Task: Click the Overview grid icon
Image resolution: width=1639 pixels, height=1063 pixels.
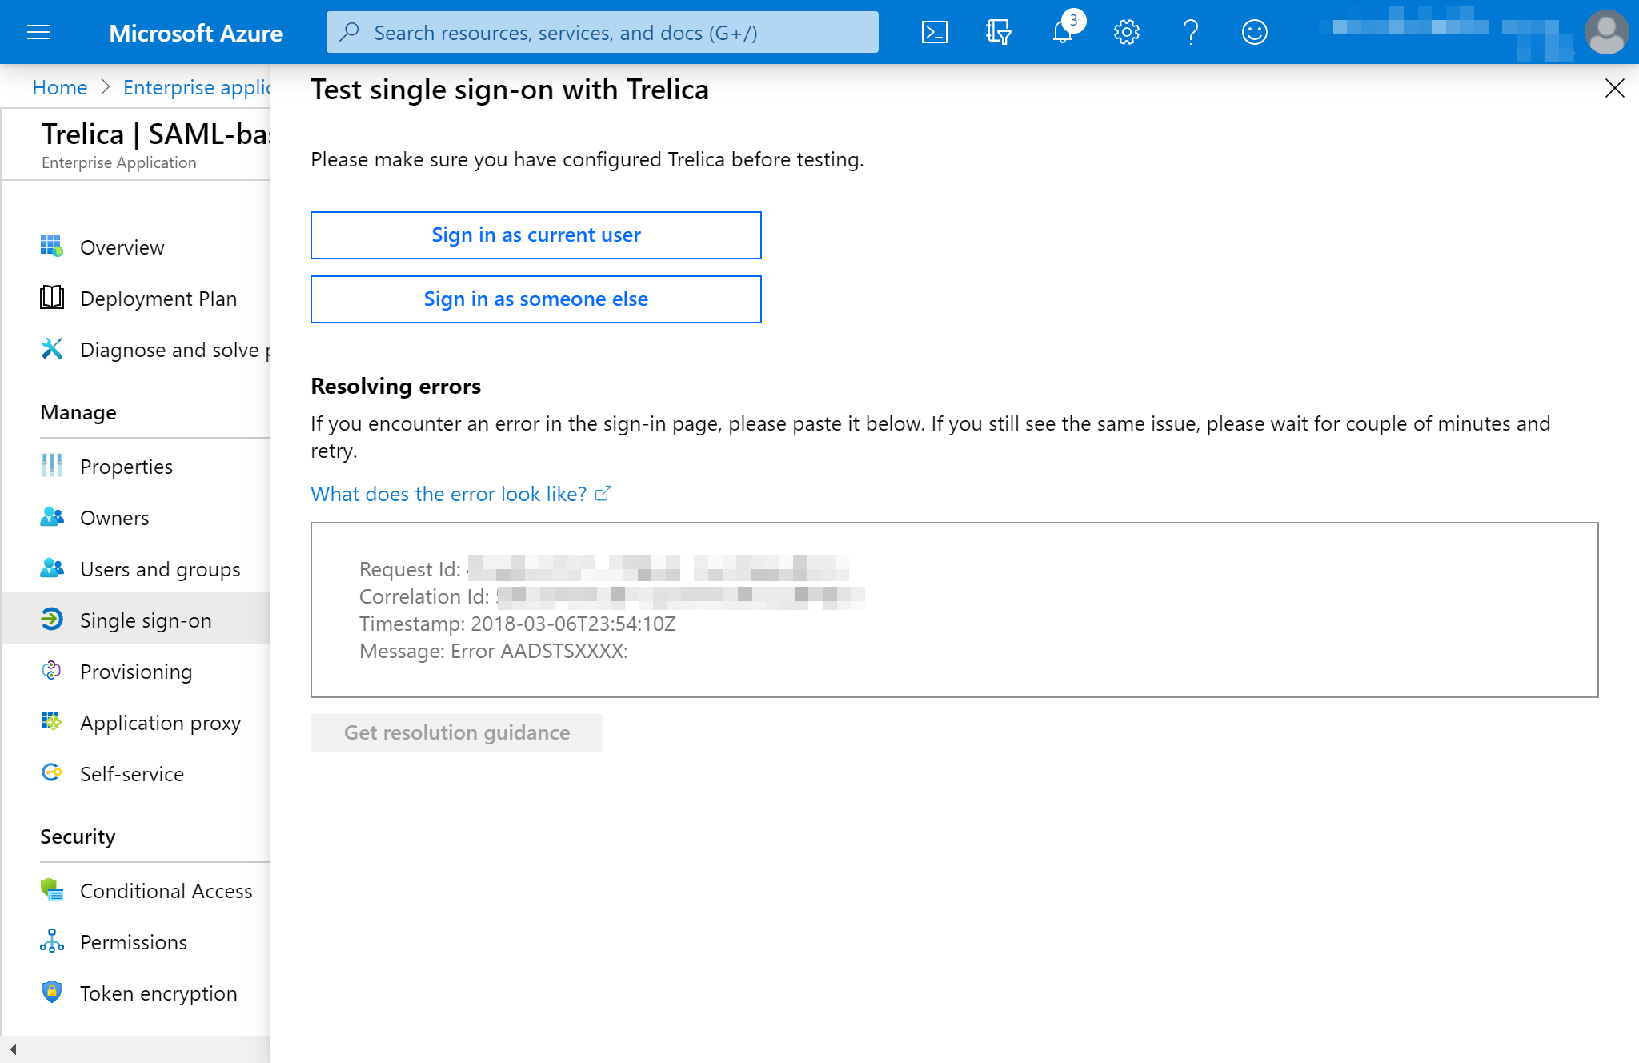Action: (x=52, y=247)
